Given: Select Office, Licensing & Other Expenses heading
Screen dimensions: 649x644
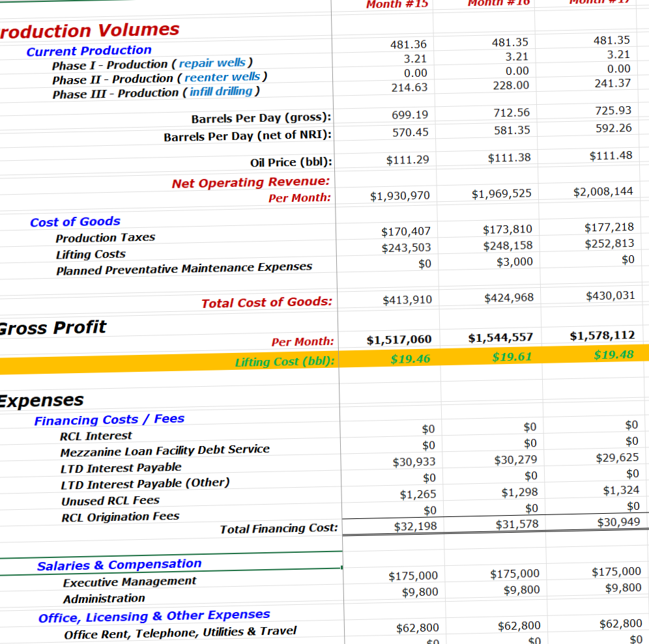Looking at the screenshot, I should [154, 616].
